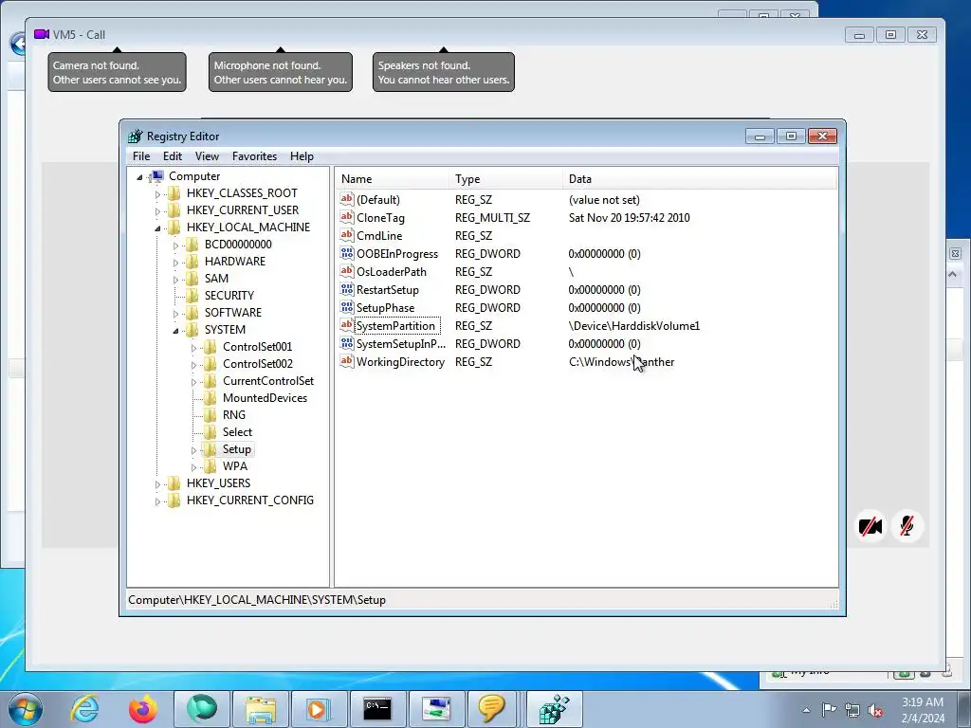This screenshot has height=728, width=971.
Task: Click the CloneTag value icon
Action: click(x=347, y=217)
